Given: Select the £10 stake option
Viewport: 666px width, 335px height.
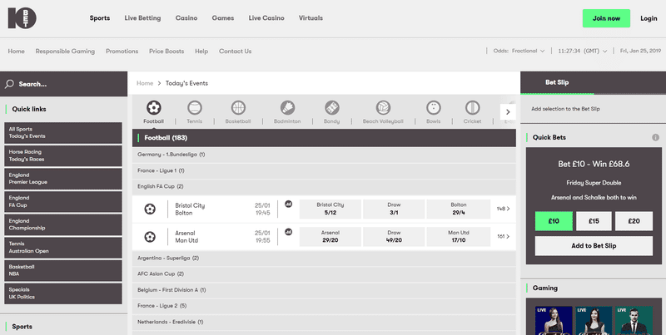Looking at the screenshot, I should pos(553,220).
